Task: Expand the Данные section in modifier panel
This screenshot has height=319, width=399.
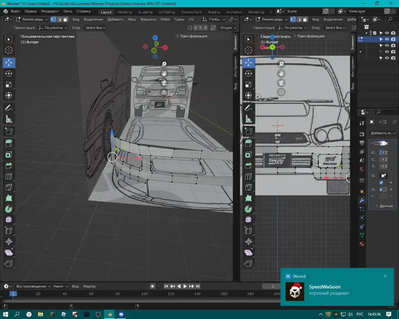Action: tap(384, 206)
